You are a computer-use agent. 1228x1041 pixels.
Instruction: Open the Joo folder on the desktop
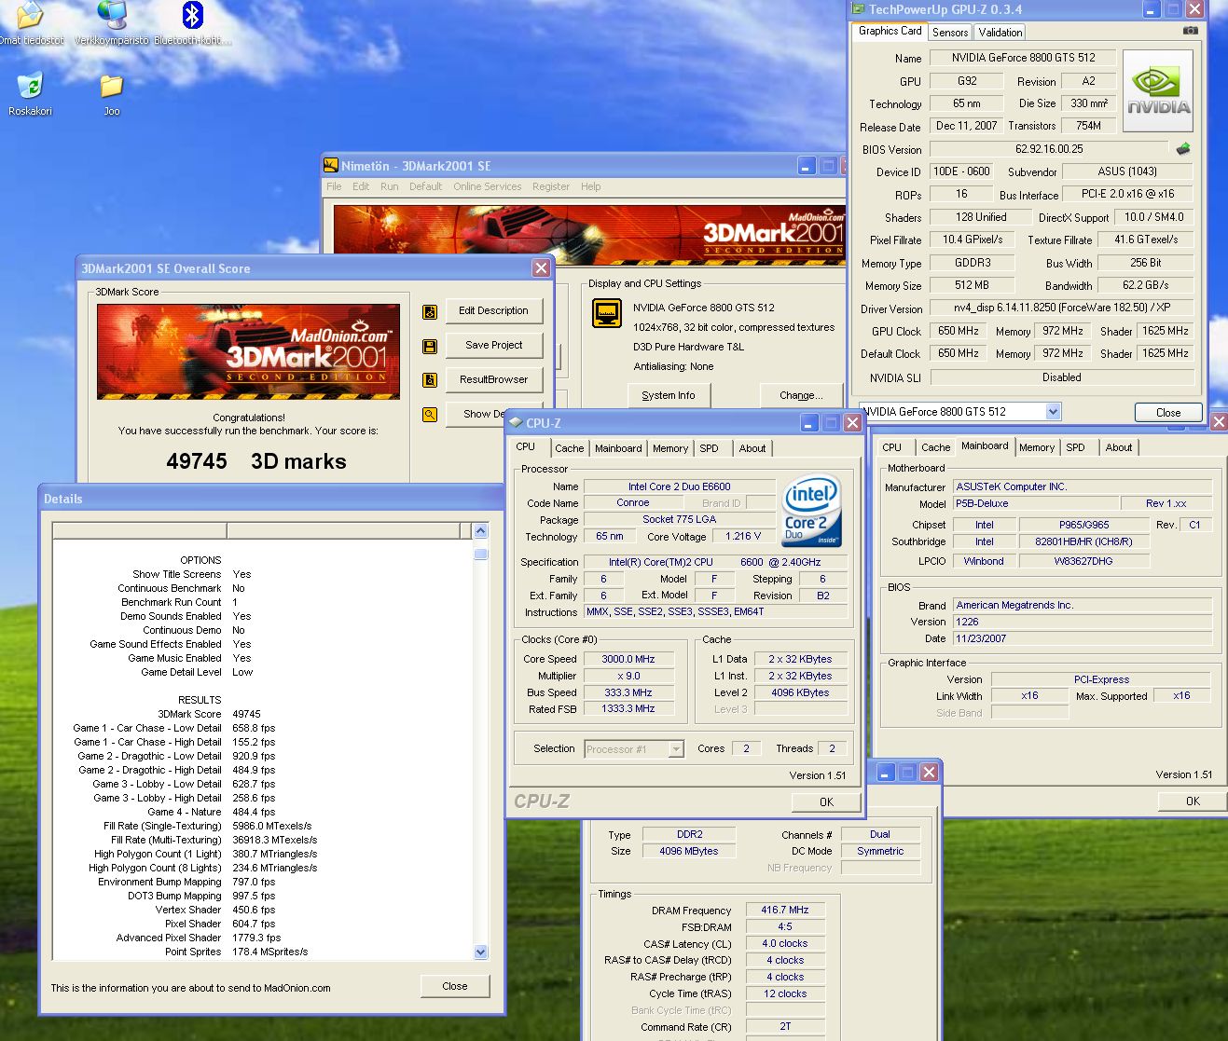[112, 93]
